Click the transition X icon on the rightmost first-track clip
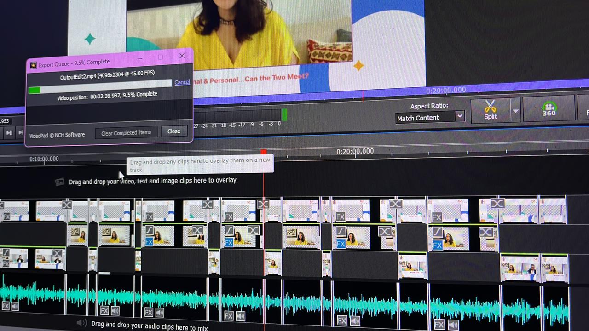589x331 pixels. point(497,203)
